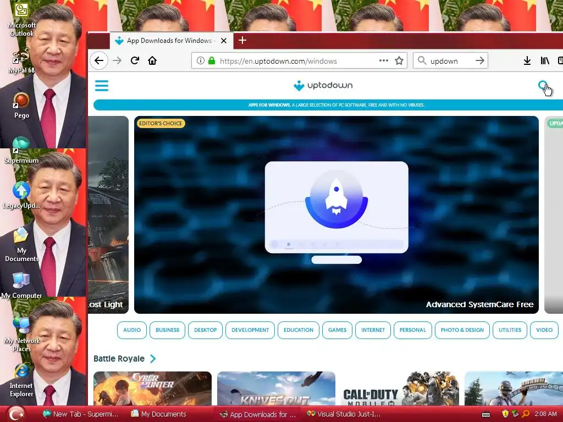Click the address bar URL field

(x=299, y=60)
